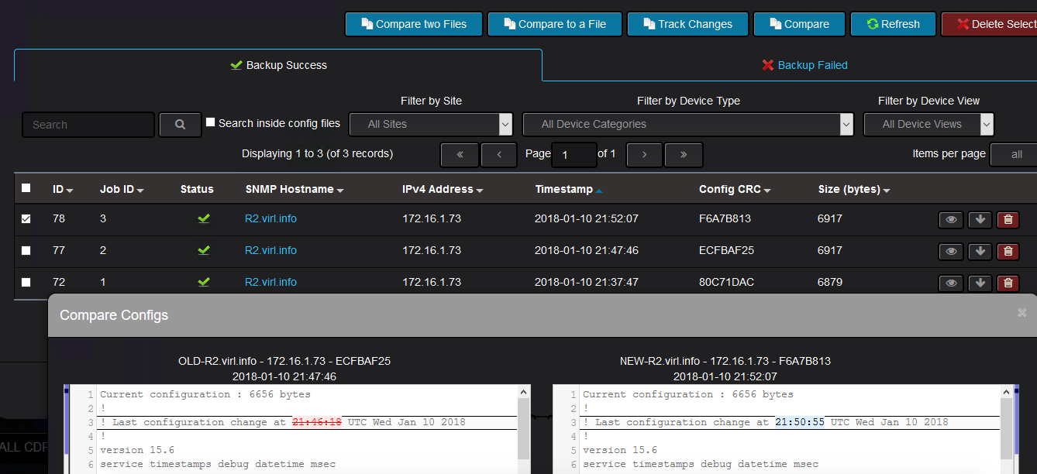The width and height of the screenshot is (1037, 474).
Task: Select CRC value ECFBAF25 in table
Action: [x=726, y=250]
